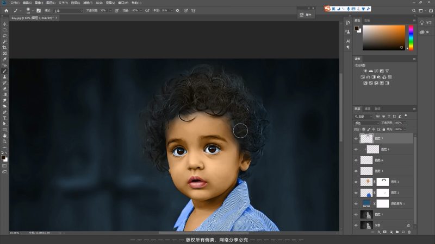
Task: Select the Crop tool
Action: [5, 48]
